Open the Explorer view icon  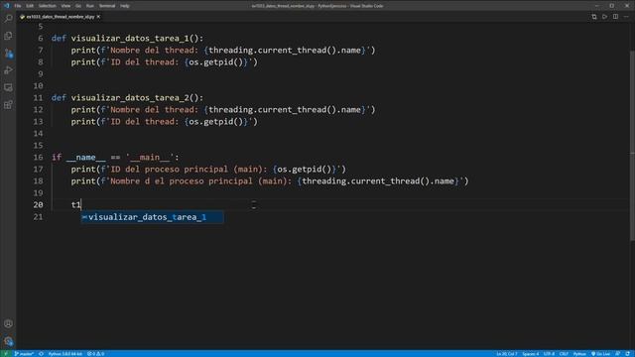click(8, 36)
